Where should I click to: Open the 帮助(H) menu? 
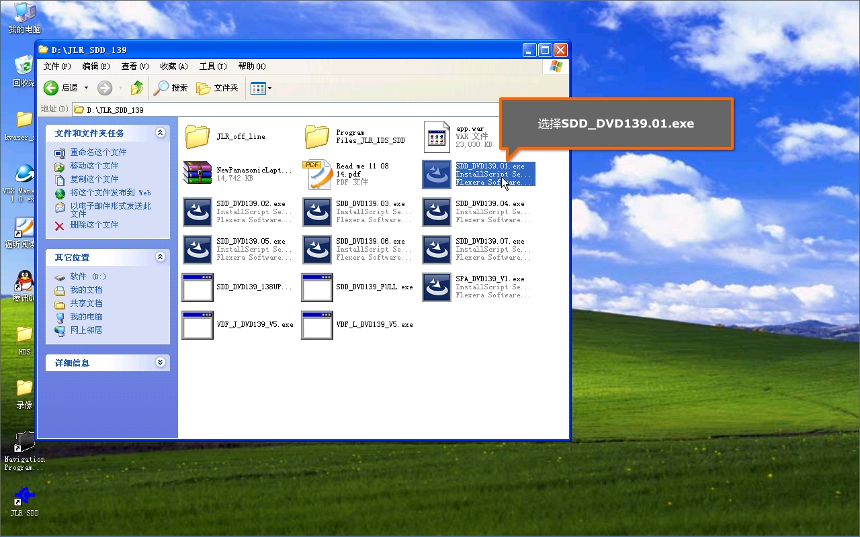[x=252, y=66]
